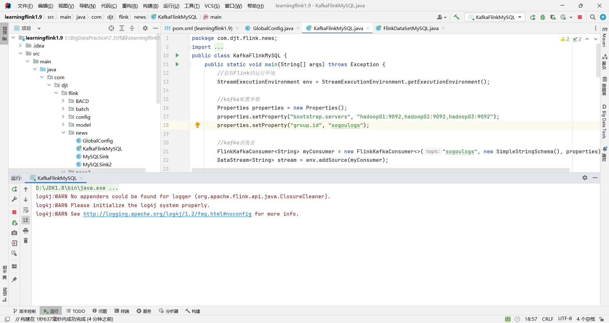Rerun KafkaFlinkMySQL from the top toolbar
Viewport: 609px width, 323px height.
coord(533,17)
